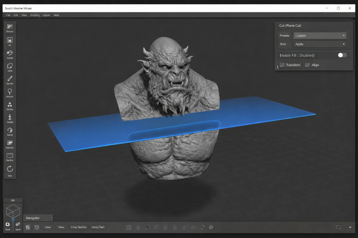This screenshot has height=238, width=358.
Task: Open the Shading menu
Action: tap(35, 15)
